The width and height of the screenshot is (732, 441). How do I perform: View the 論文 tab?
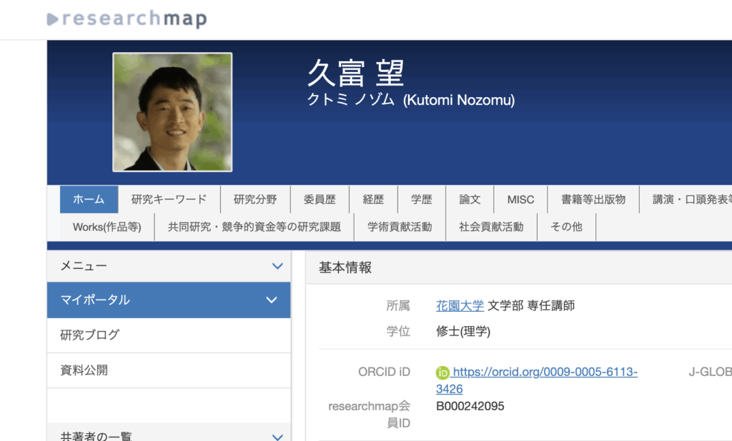pyautogui.click(x=470, y=200)
